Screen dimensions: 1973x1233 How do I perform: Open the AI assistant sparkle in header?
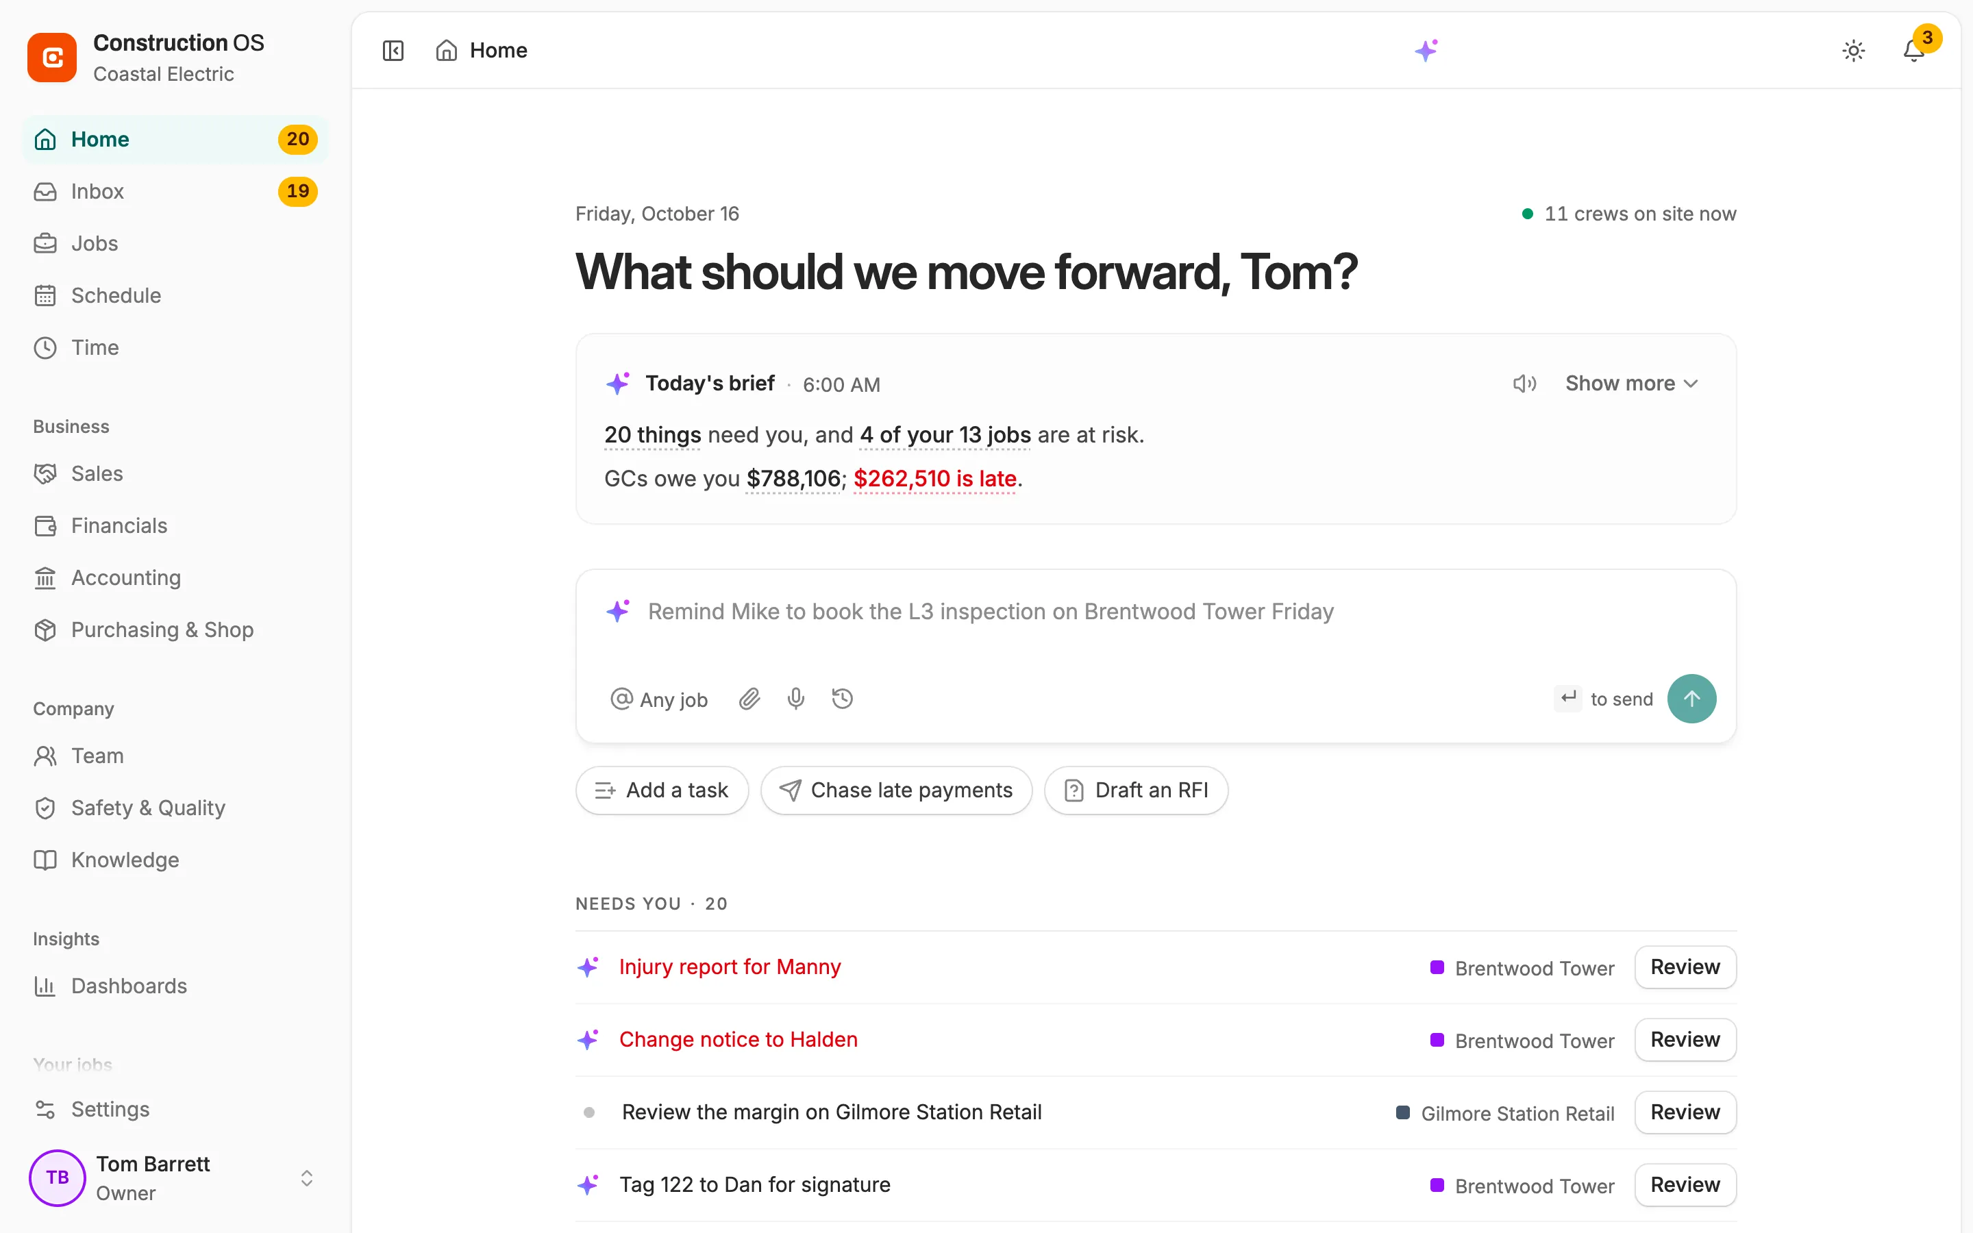[x=1426, y=51]
